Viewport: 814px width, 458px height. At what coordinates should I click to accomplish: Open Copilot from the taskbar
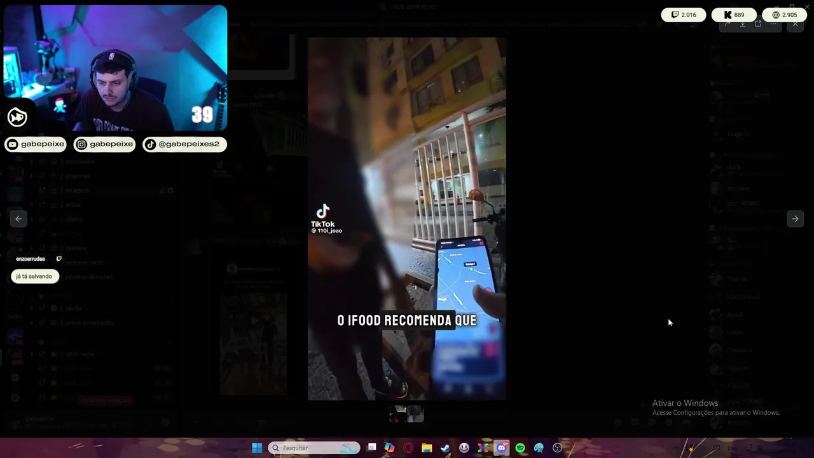point(390,448)
